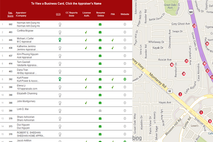Click the Bing logo on the map
Image resolution: width=213 pixels, height=142 pixels.
(x=137, y=137)
